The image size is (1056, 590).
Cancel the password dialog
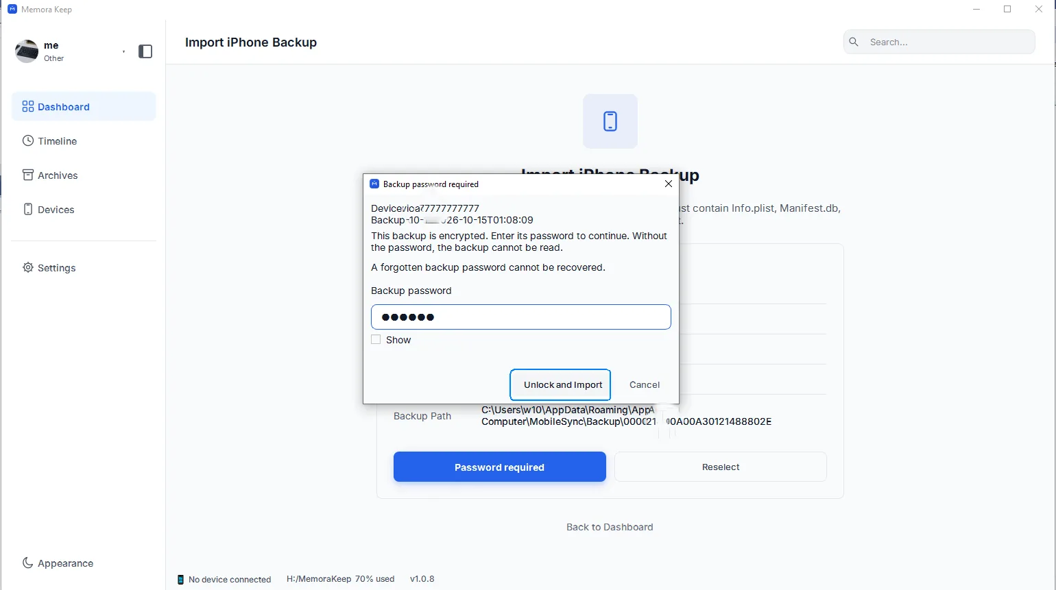[645, 384]
